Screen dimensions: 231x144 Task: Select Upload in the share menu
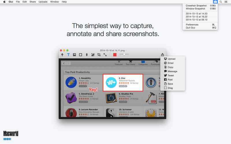[x=172, y=59]
